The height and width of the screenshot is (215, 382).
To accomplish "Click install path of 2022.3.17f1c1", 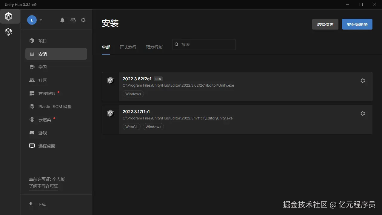I will click(x=178, y=118).
